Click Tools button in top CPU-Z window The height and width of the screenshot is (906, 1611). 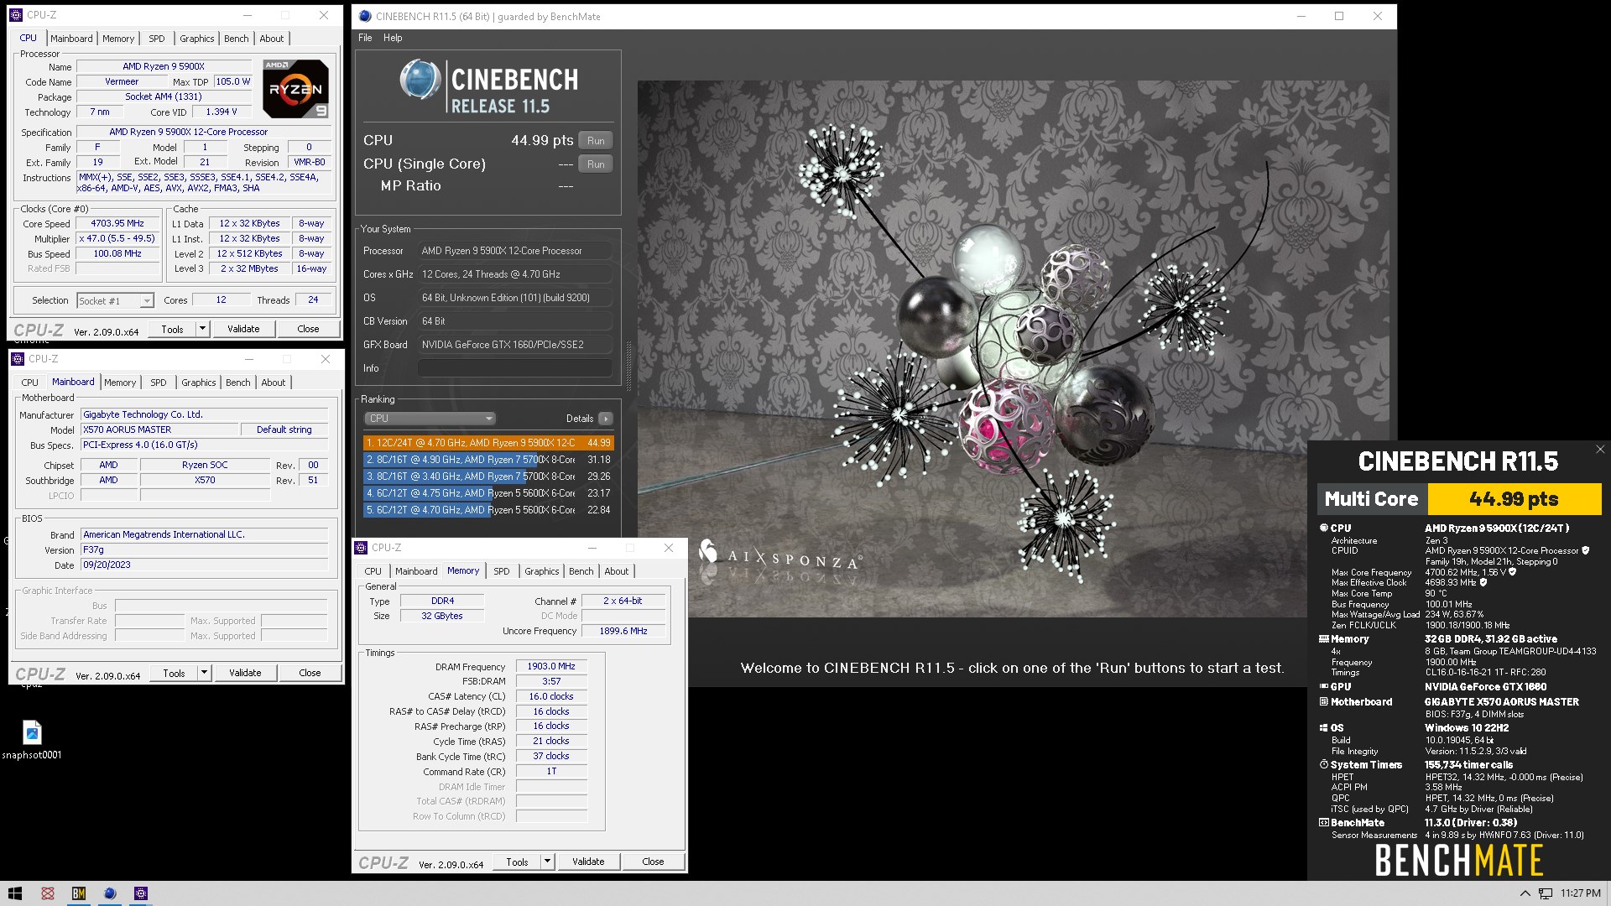[x=173, y=329]
